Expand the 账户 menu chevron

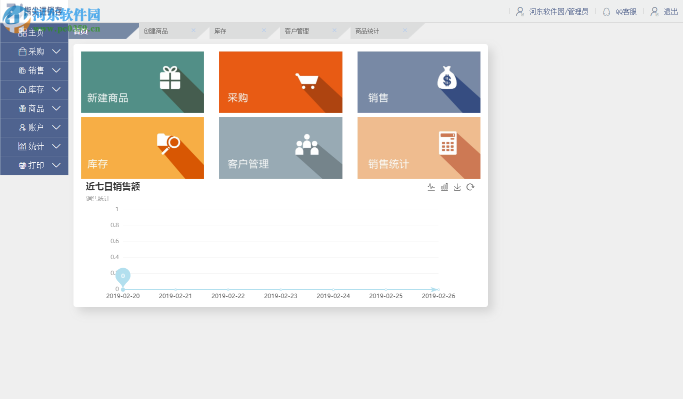pos(56,127)
